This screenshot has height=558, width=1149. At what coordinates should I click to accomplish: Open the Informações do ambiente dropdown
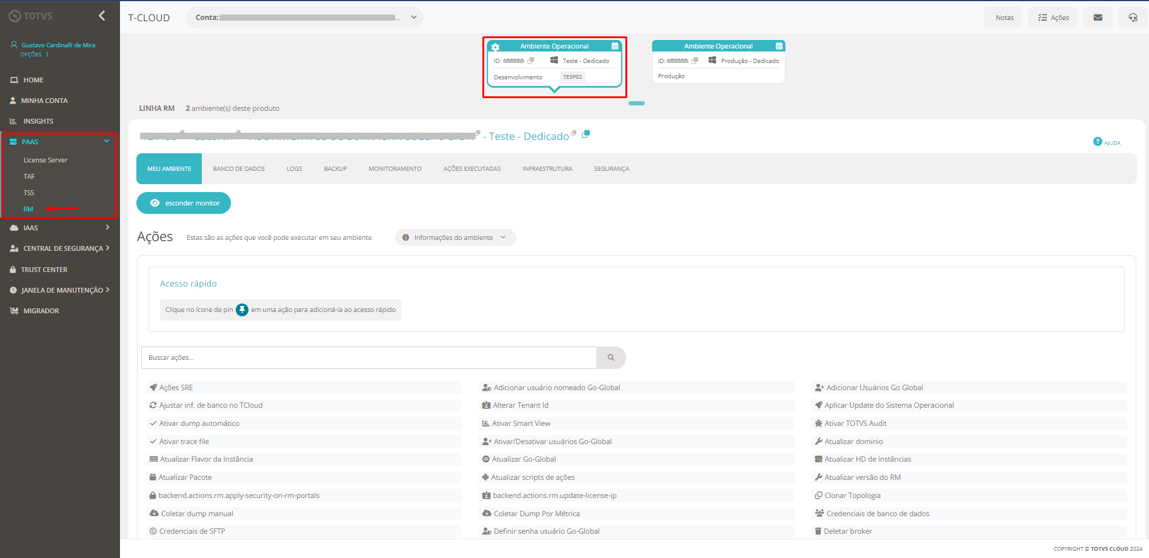[455, 237]
